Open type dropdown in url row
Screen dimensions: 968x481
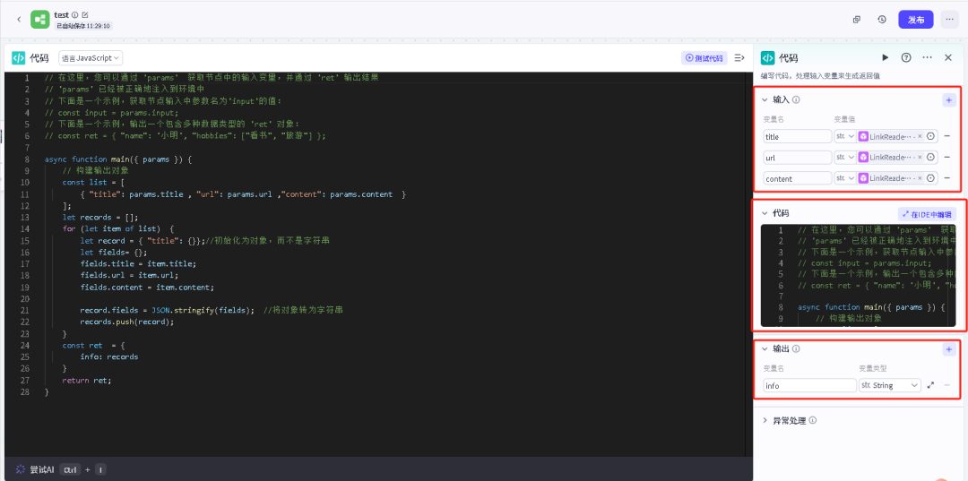tap(845, 158)
